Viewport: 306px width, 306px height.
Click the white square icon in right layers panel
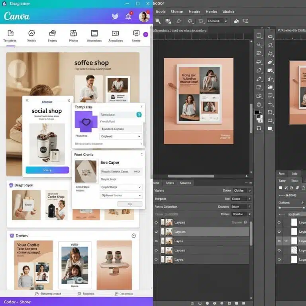click(x=280, y=188)
